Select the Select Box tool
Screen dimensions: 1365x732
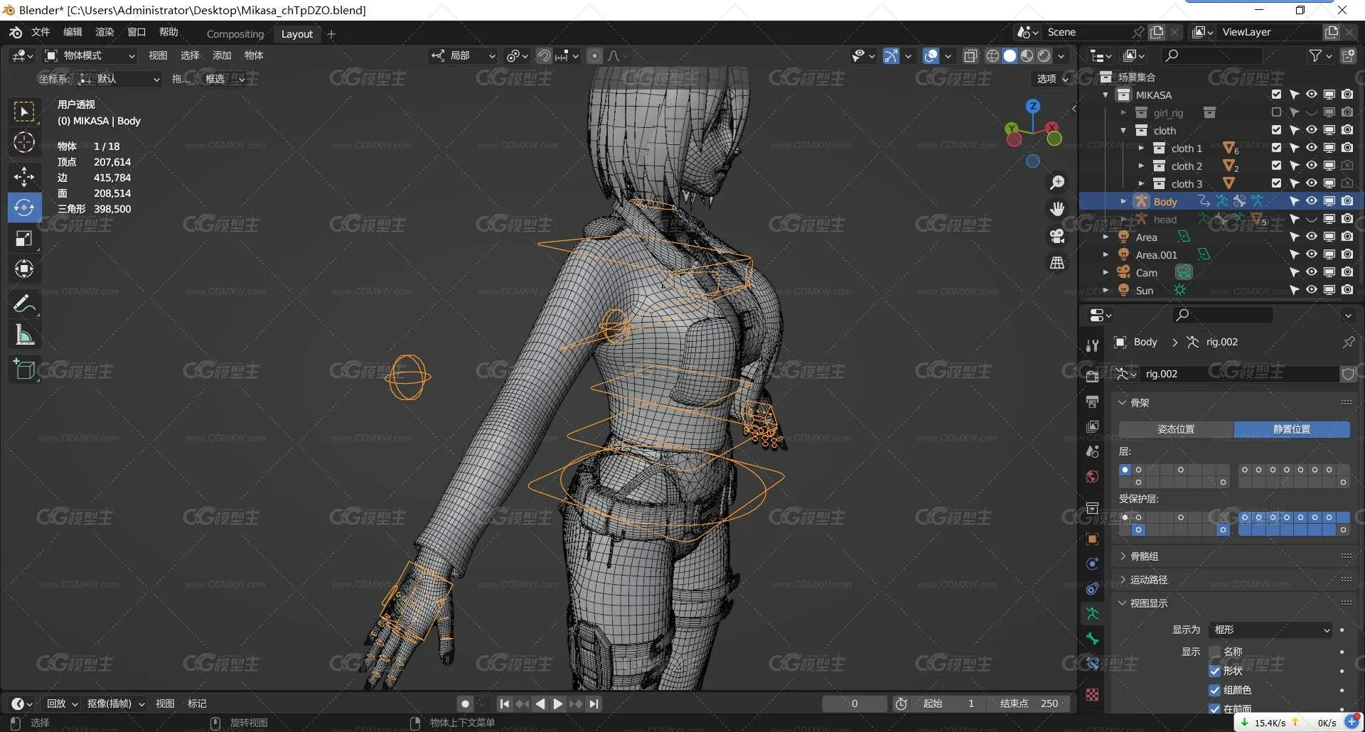click(24, 112)
